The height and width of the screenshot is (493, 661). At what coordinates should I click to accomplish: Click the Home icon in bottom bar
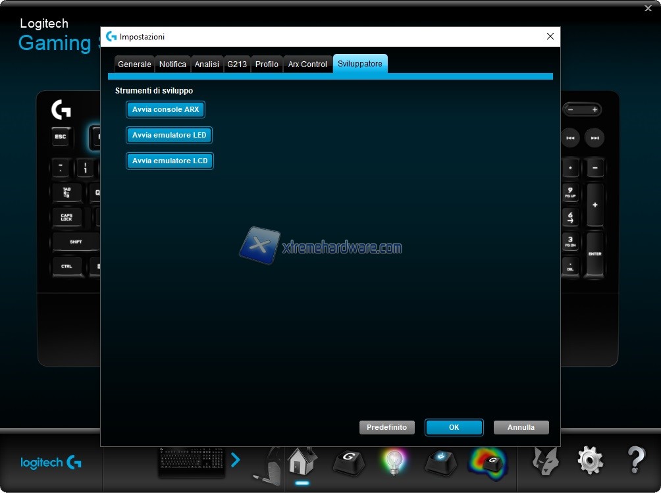tap(302, 461)
